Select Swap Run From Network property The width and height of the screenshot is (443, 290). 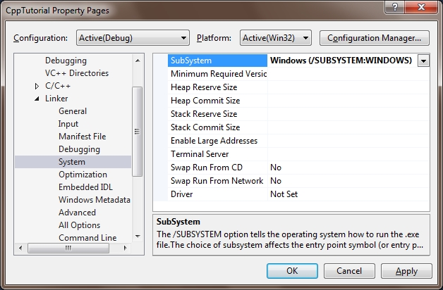(217, 181)
